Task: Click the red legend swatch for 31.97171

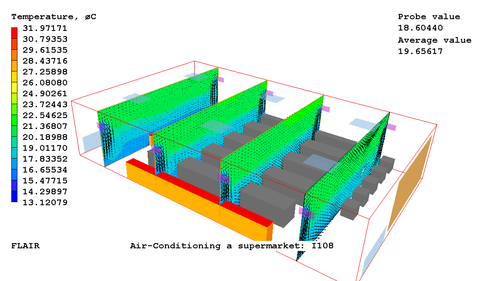Action: point(14,33)
